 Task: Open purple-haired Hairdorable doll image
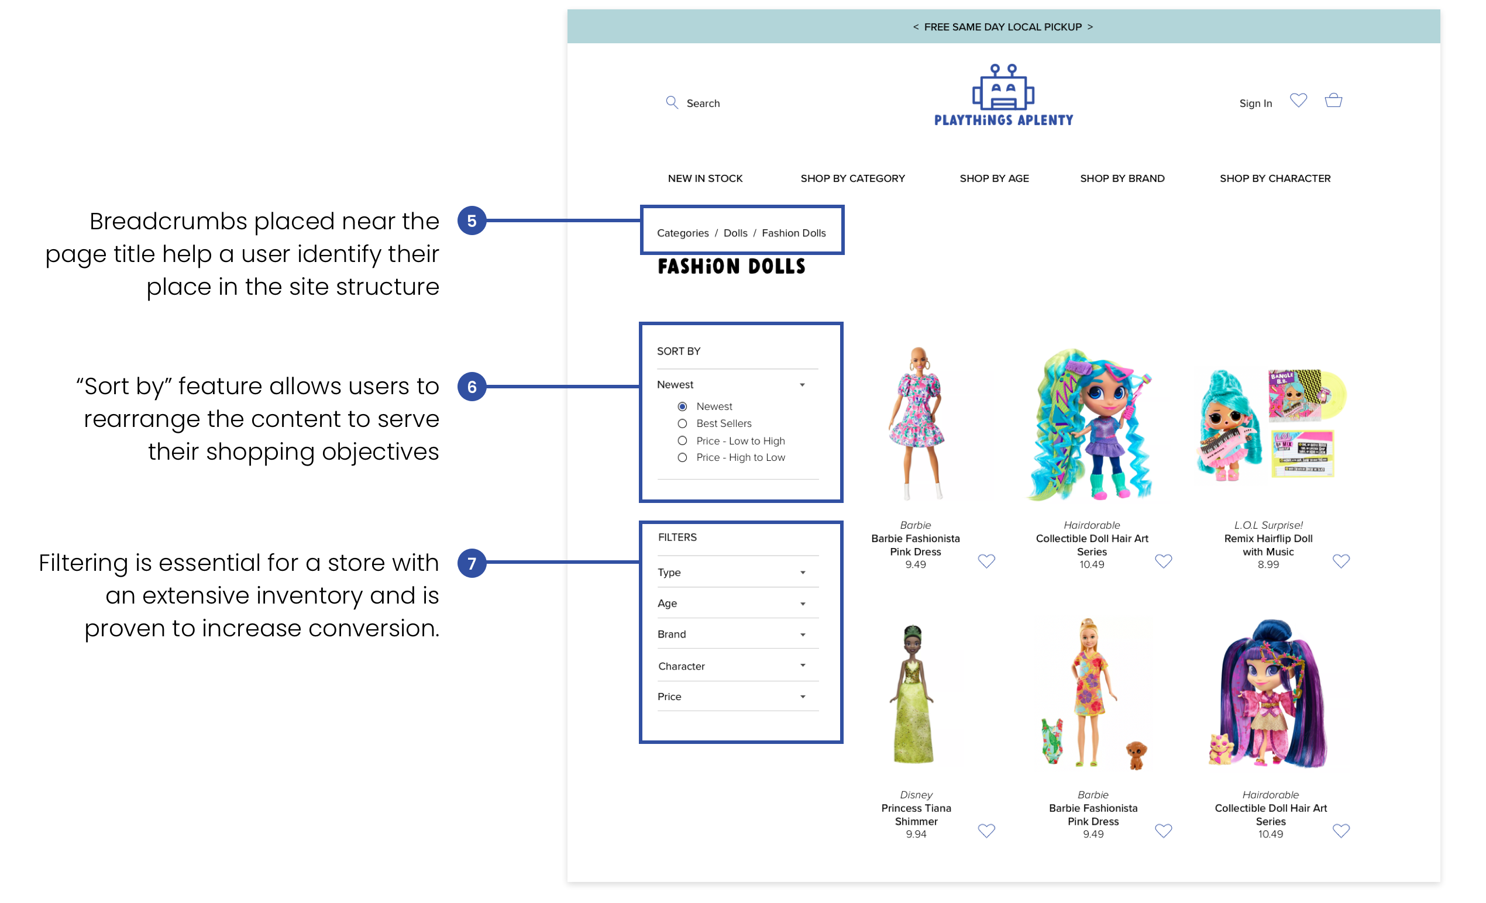pos(1268,693)
